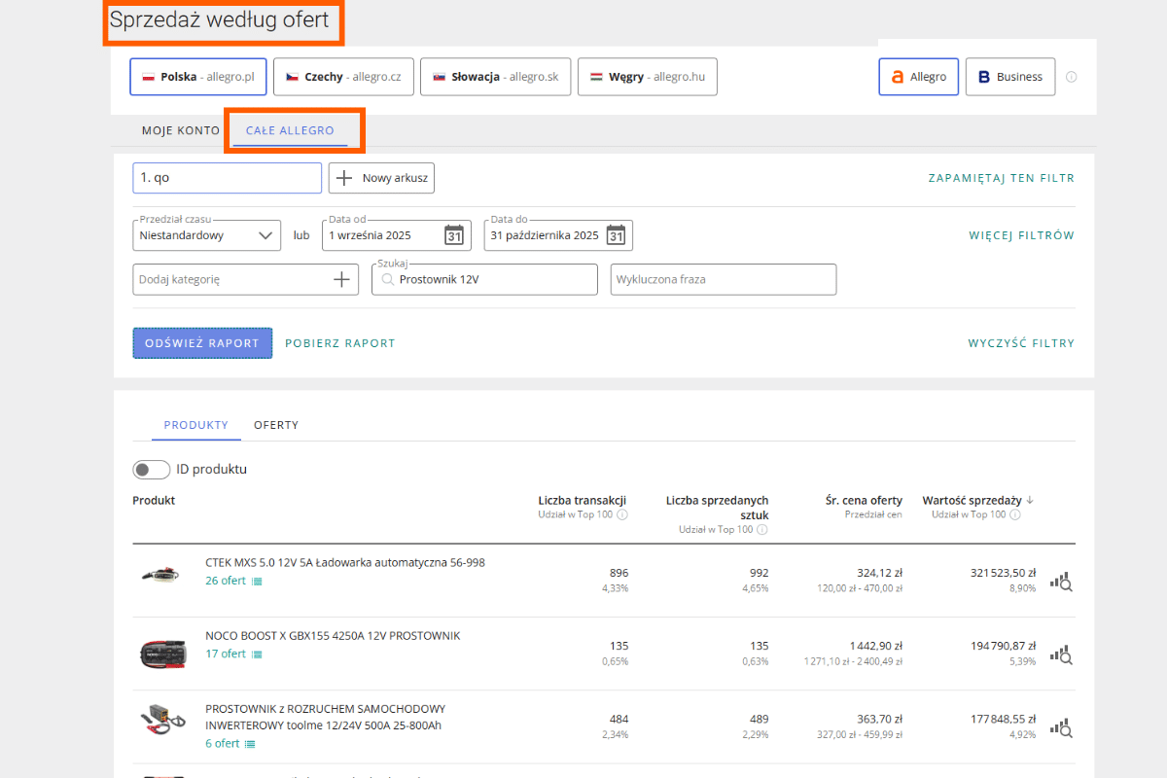The height and width of the screenshot is (778, 1167).
Task: Open WIĘCEJ FILTRÓW options
Action: click(1022, 235)
